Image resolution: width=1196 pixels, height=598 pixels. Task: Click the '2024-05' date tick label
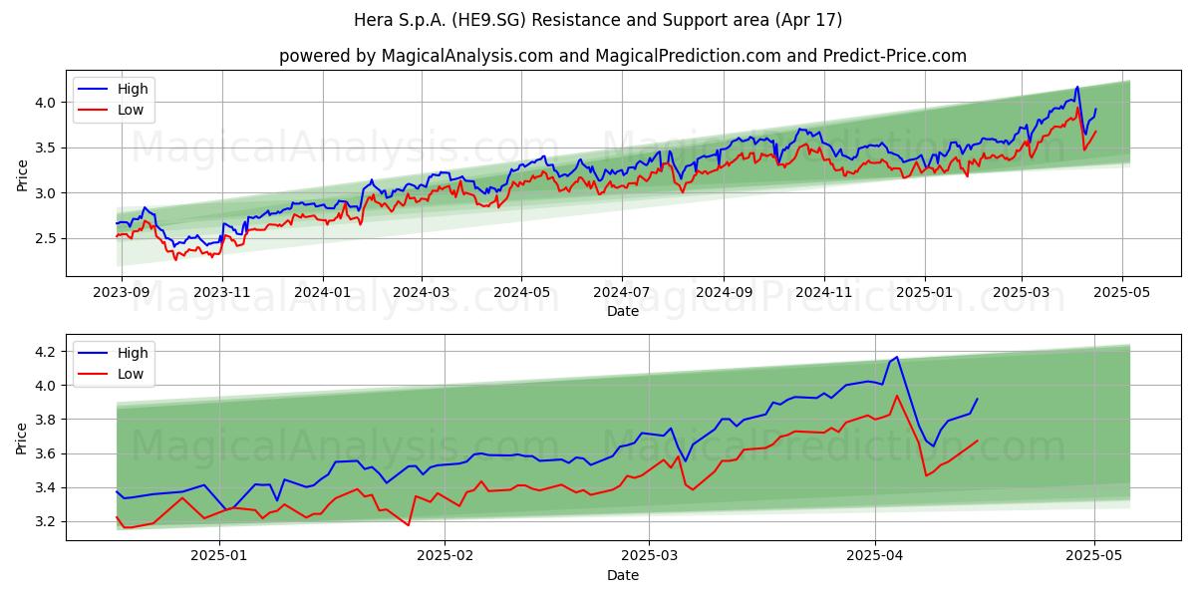click(x=520, y=294)
